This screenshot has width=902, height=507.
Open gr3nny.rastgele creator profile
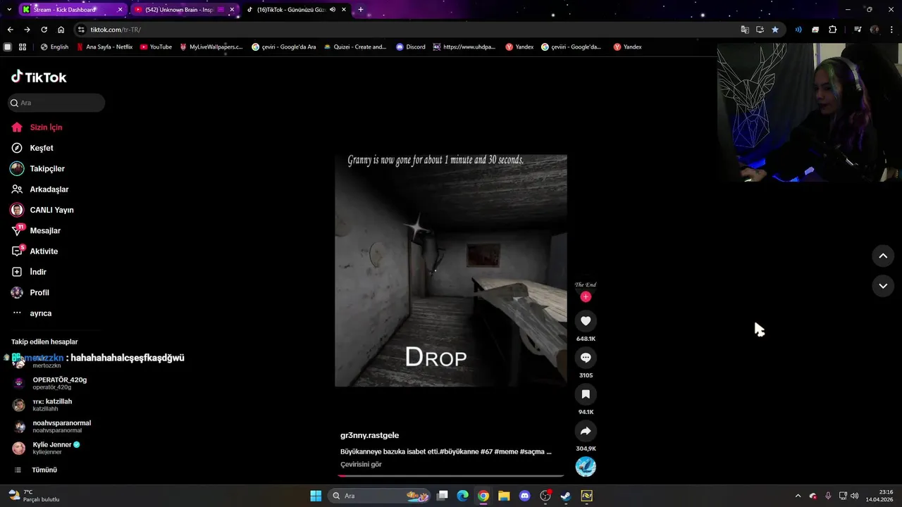pyautogui.click(x=369, y=435)
